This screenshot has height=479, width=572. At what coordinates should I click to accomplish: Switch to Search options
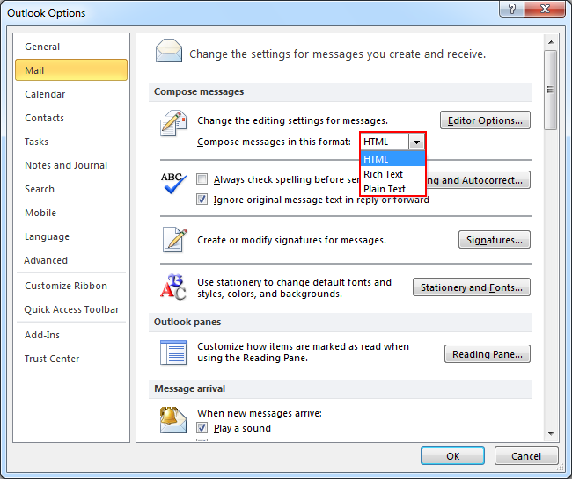pos(71,189)
